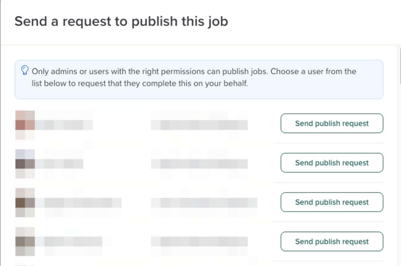The height and width of the screenshot is (266, 401).
Task: Click the second user's blurred email column
Action: coord(199,164)
